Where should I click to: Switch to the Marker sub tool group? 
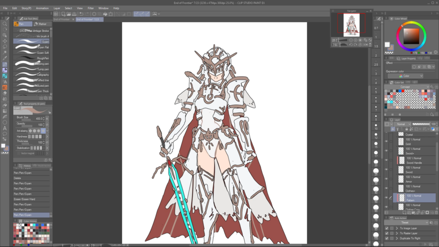click(x=42, y=24)
